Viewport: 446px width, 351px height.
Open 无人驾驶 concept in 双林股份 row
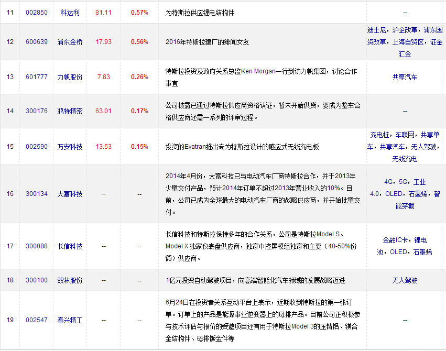[405, 280]
